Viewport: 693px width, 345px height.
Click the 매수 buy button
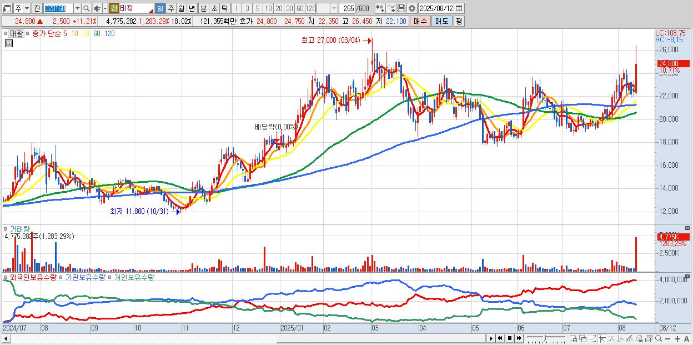tap(420, 21)
